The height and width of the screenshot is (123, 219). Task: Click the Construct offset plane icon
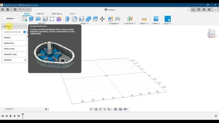pyautogui.click(x=130, y=19)
